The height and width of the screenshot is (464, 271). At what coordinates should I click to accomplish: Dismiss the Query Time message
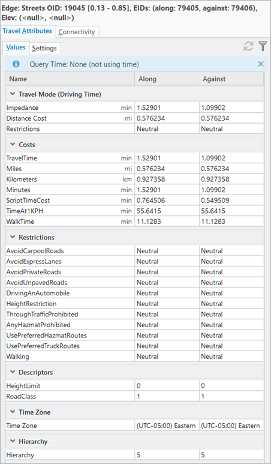260,64
